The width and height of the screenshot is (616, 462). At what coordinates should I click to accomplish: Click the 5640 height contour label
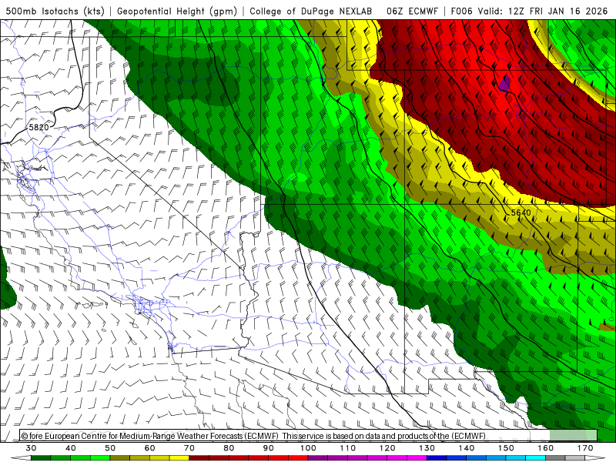(x=521, y=213)
